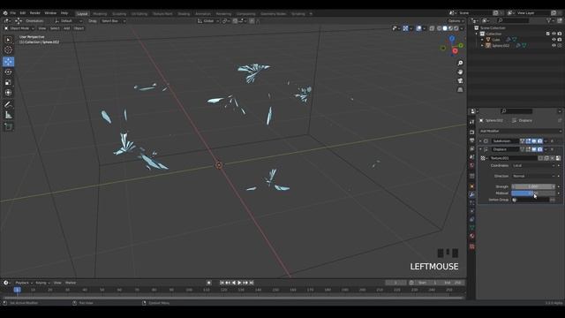Disable Cube in renders camera icon
This screenshot has width=565, height=318.
click(560, 40)
